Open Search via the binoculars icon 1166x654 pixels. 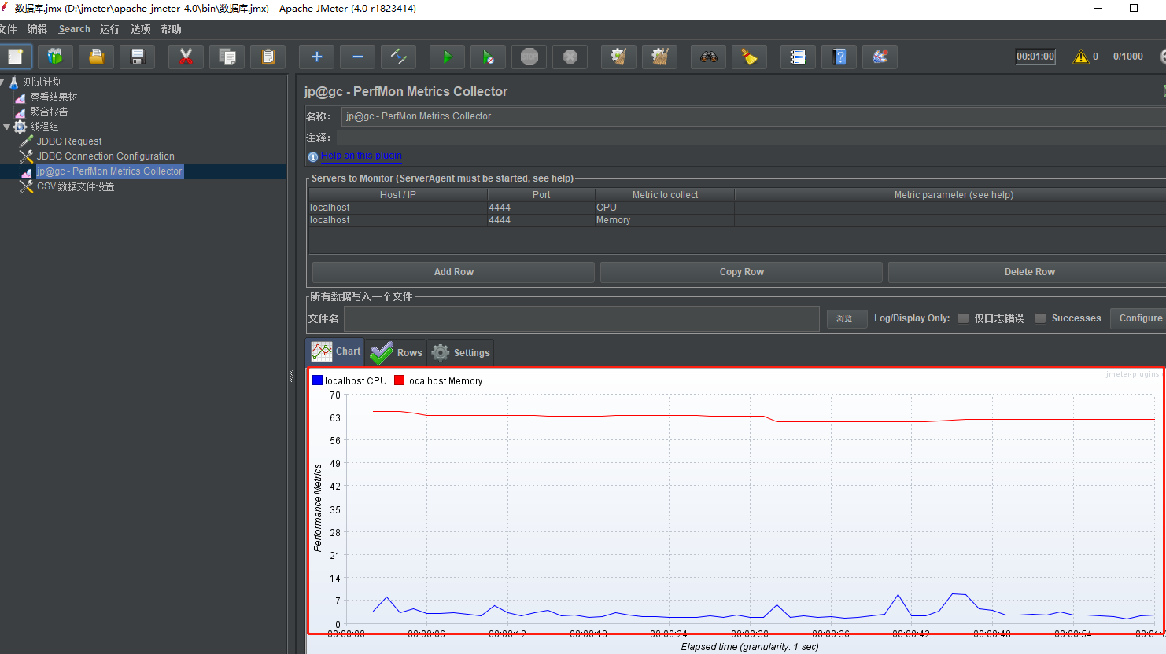[708, 57]
